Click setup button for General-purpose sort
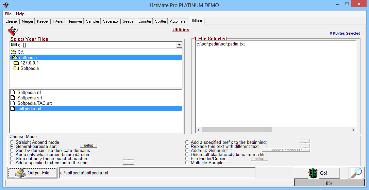The image size is (369, 190). coord(89,145)
